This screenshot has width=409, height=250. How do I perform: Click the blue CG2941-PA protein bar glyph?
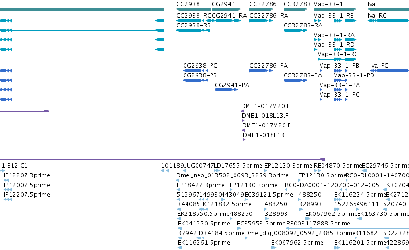[226, 90]
